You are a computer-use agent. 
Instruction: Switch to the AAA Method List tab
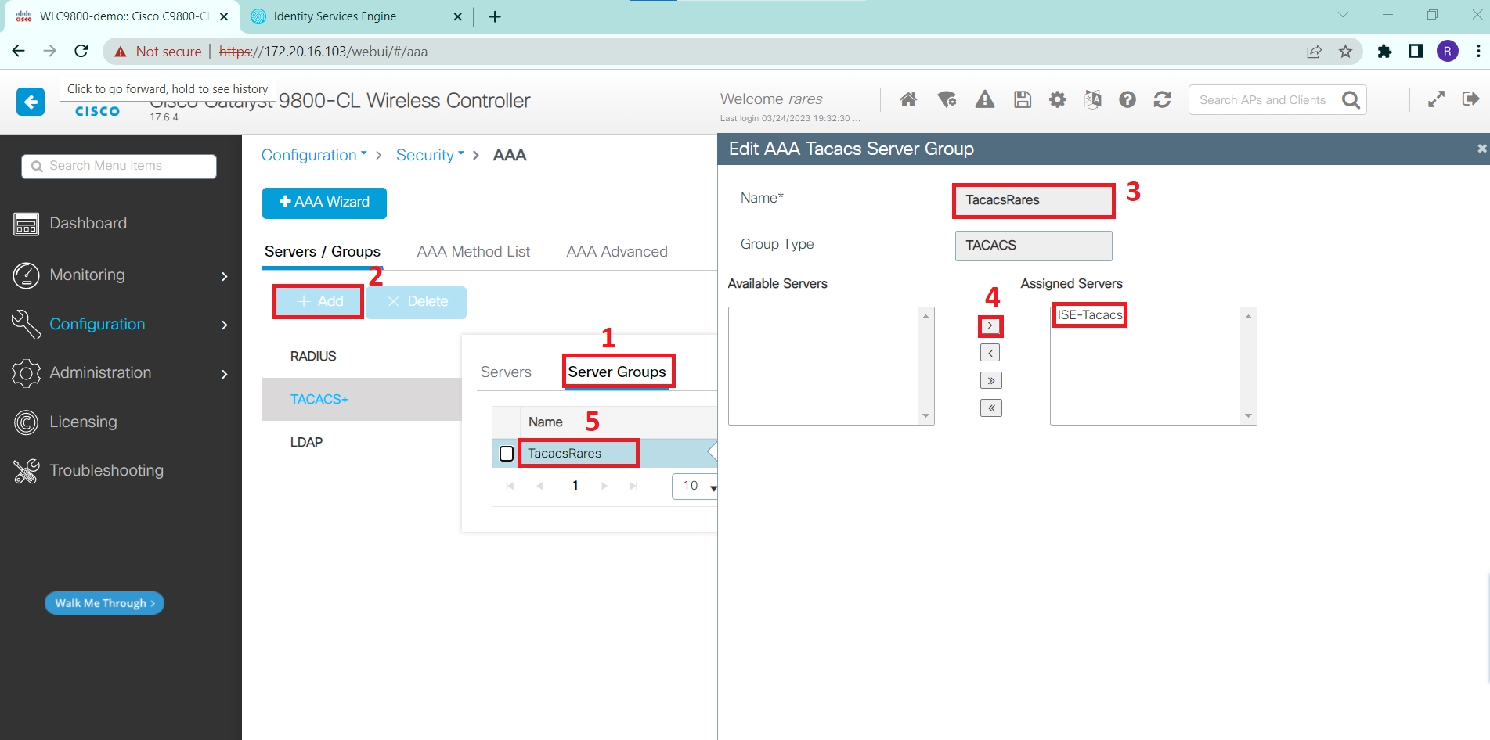(x=474, y=252)
